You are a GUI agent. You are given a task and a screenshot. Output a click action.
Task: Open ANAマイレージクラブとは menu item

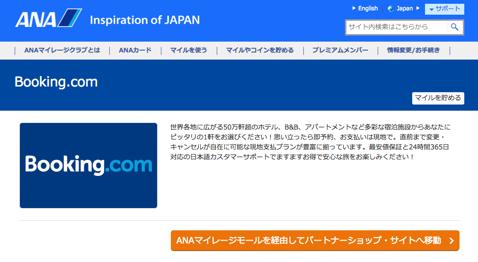tap(62, 50)
